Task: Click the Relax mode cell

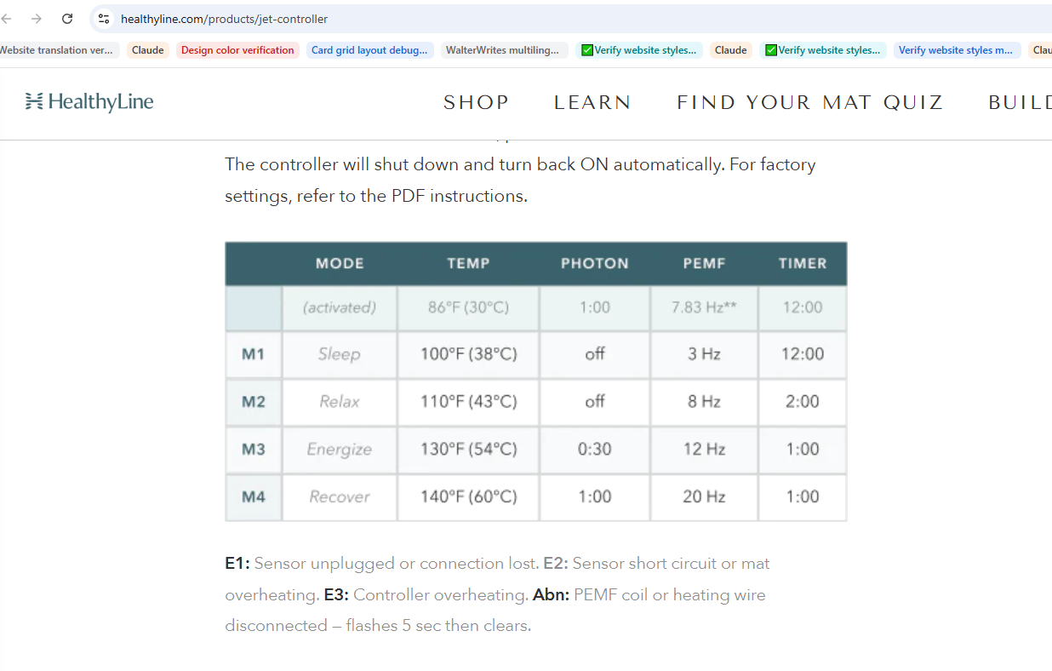Action: (x=340, y=402)
